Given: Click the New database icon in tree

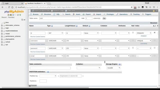Looking at the screenshot, I should pyautogui.click(x=4, y=22).
